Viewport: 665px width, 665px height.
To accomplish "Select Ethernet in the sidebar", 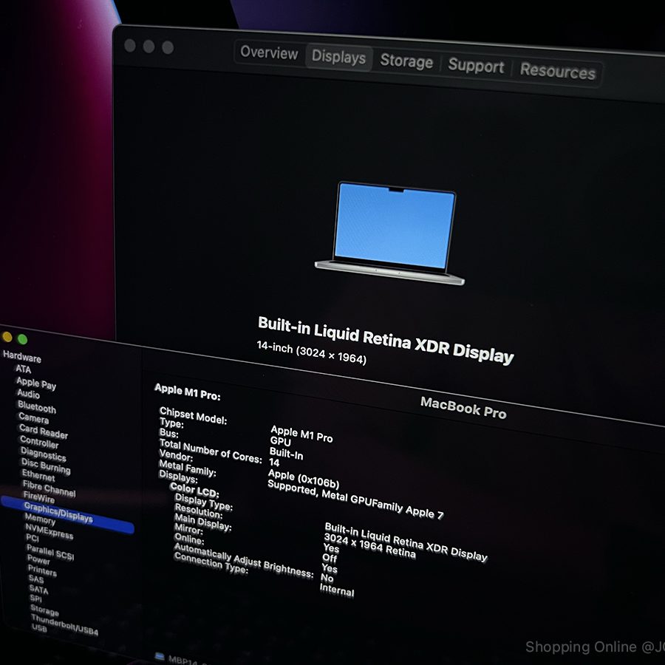I will 38,475.
